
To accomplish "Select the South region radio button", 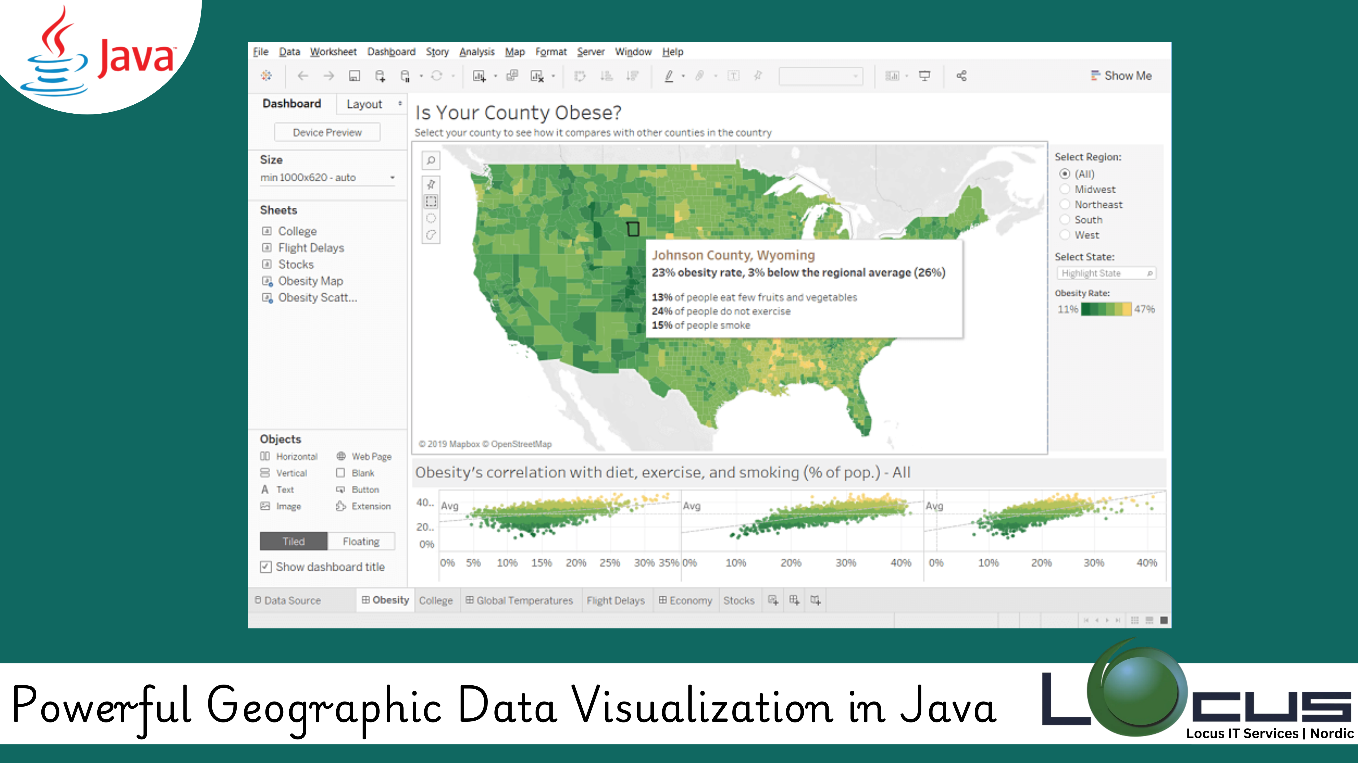I will click(x=1065, y=220).
